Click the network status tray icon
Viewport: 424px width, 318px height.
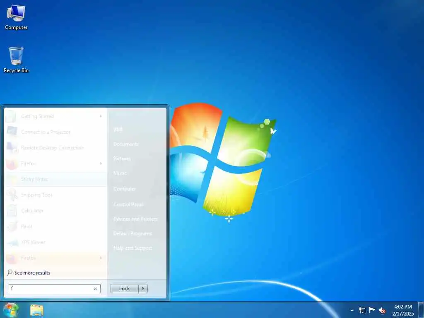coord(362,310)
